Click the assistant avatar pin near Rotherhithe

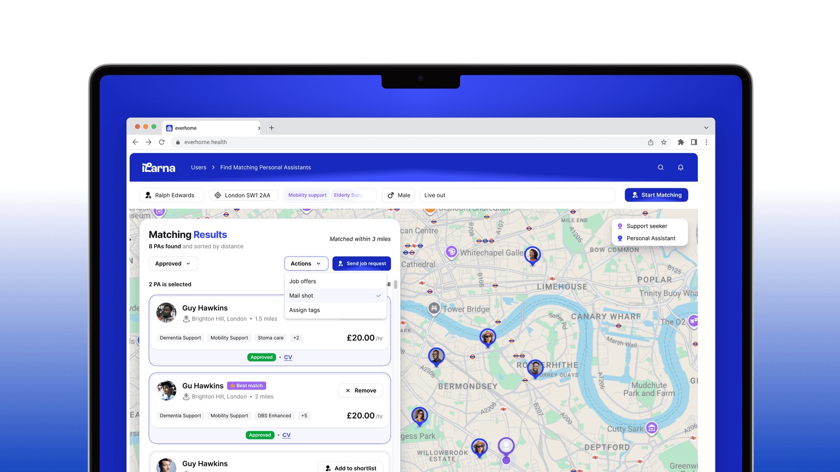tap(535, 369)
